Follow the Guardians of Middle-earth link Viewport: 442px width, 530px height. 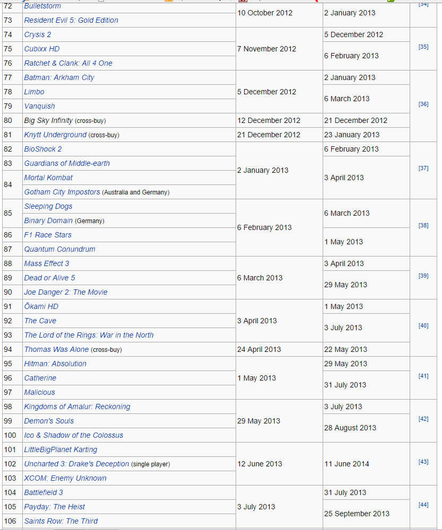click(x=67, y=163)
